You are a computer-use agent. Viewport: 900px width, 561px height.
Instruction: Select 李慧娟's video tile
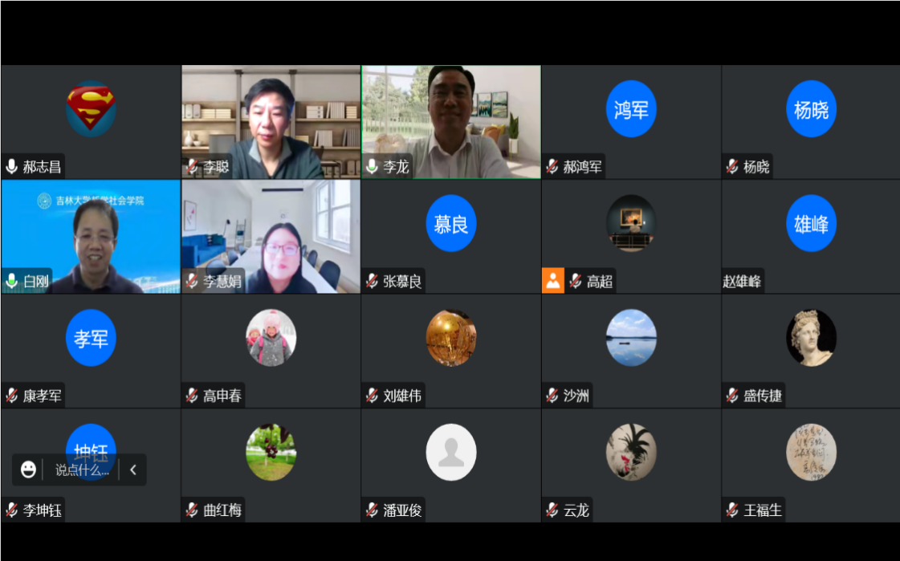(x=271, y=236)
